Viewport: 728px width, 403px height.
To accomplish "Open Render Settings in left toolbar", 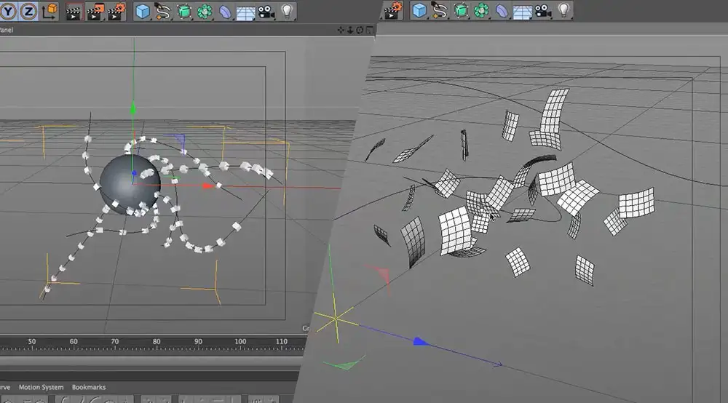I will (x=116, y=12).
